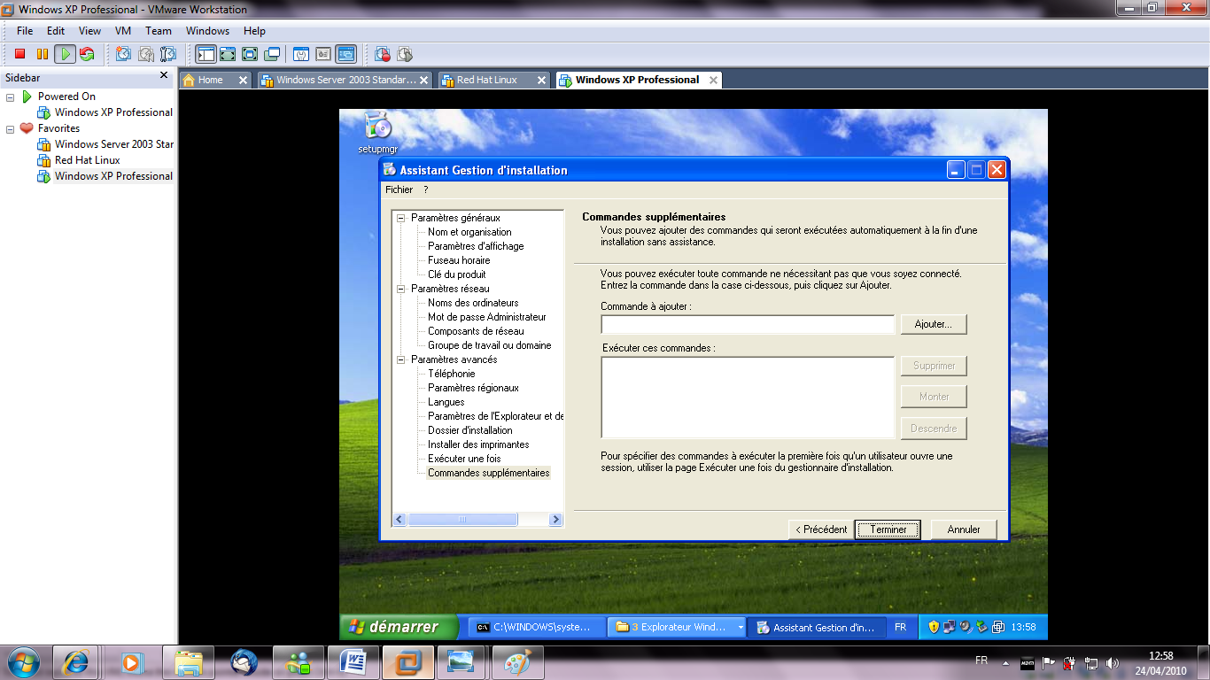This screenshot has width=1210, height=680.
Task: Click the Windows 7 Start orb
Action: [24, 662]
